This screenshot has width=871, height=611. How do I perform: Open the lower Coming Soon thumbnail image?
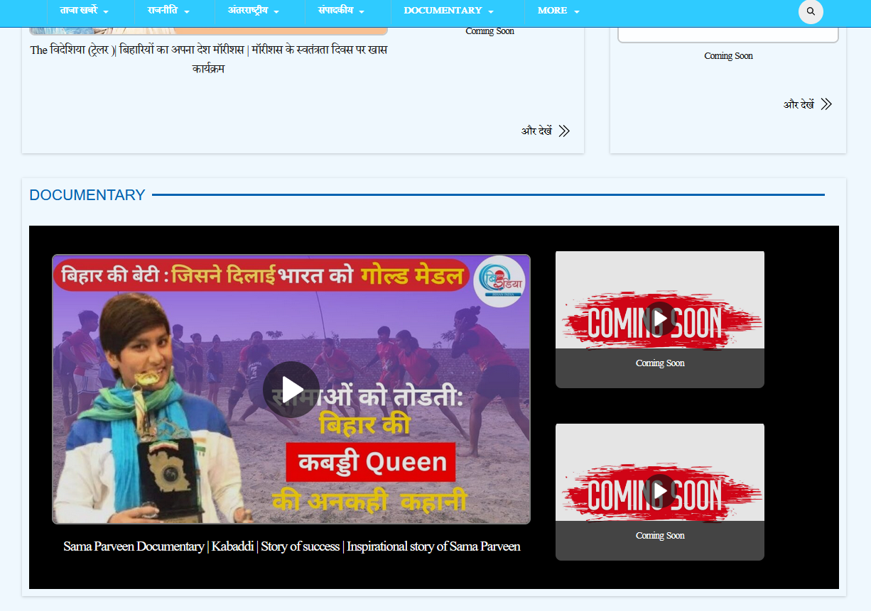[660, 472]
